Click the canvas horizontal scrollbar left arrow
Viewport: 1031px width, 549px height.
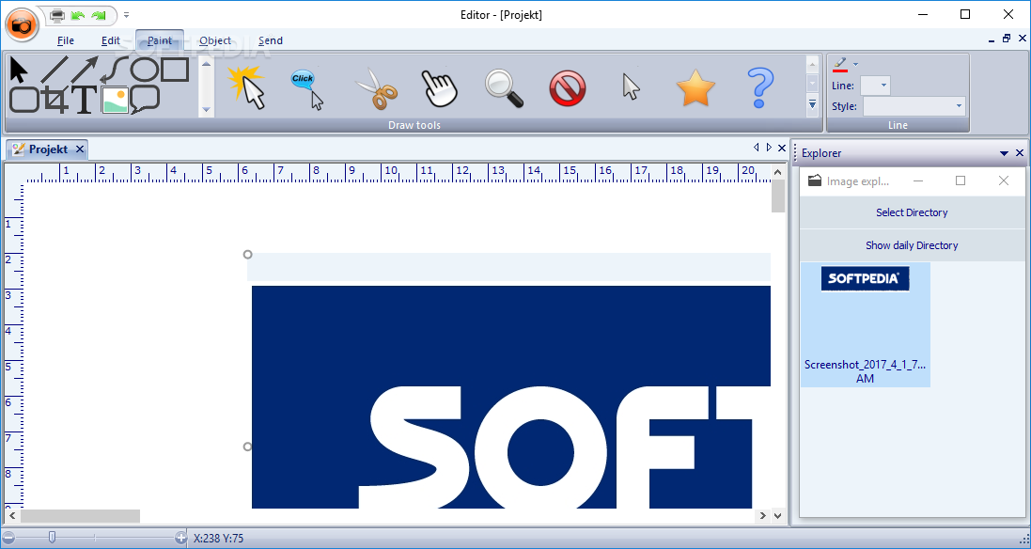click(12, 516)
